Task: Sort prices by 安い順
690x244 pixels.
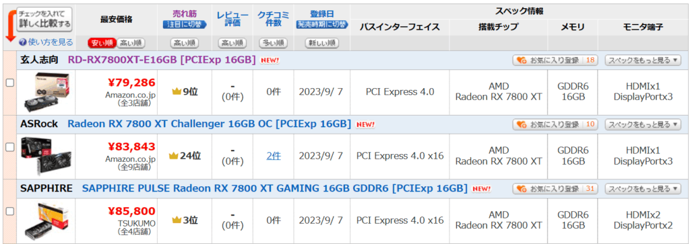Action: [102, 43]
